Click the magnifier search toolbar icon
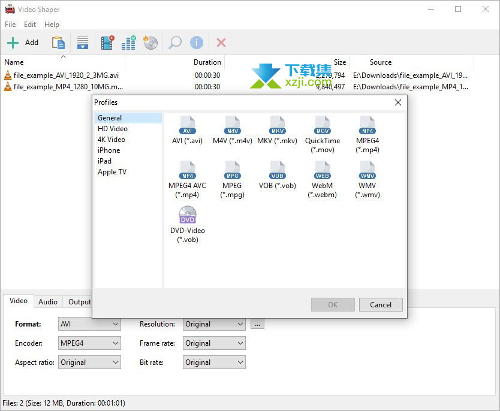Image resolution: width=500 pixels, height=411 pixels. tap(174, 43)
